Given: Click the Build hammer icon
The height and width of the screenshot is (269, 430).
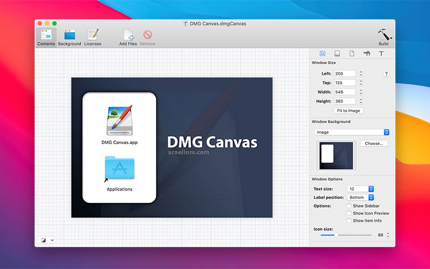Looking at the screenshot, I should coord(384,34).
